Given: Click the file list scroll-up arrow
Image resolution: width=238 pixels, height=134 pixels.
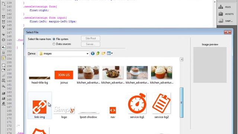Looking at the screenshot, I should point(182,59).
